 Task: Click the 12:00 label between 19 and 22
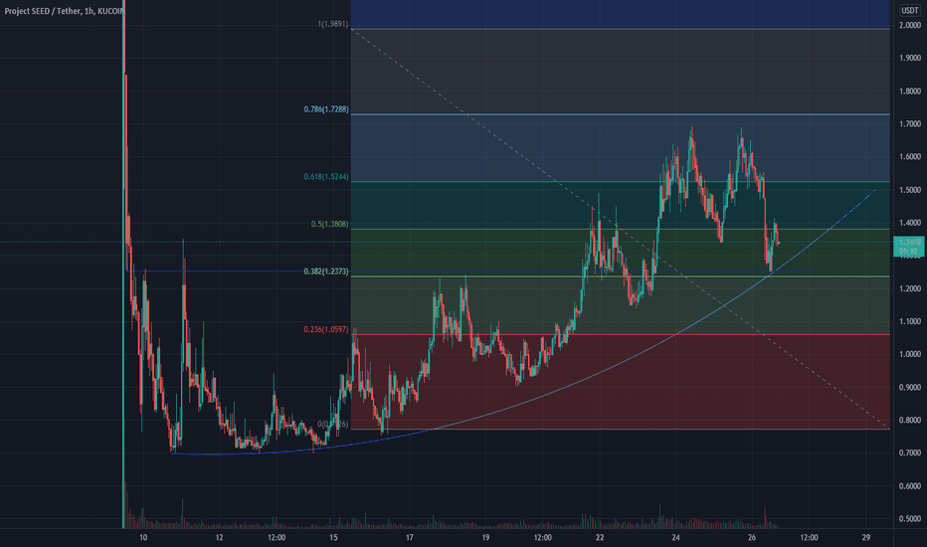543,537
